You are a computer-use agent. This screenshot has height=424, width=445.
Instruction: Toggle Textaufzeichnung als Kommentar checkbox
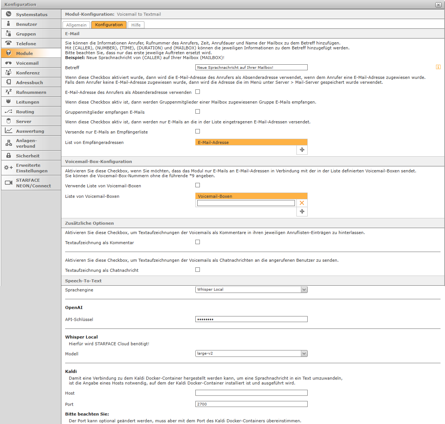click(198, 242)
